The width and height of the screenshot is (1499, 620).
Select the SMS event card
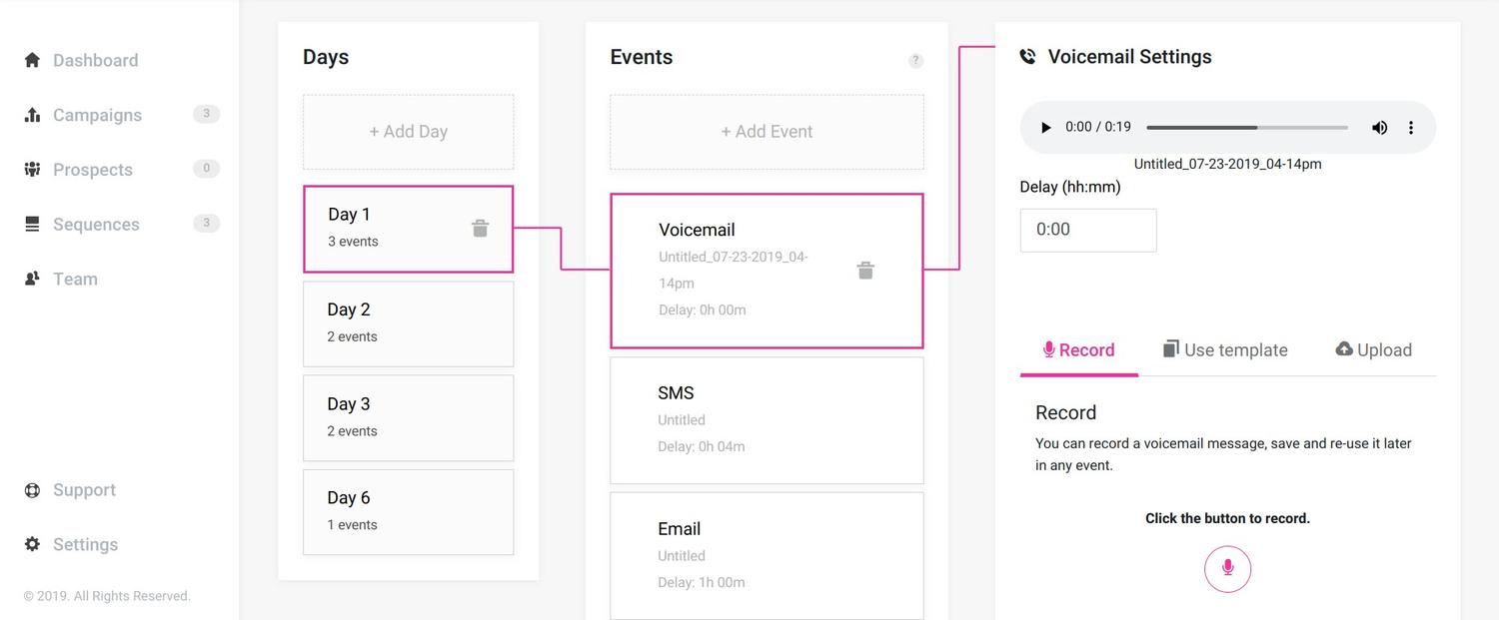coord(766,419)
